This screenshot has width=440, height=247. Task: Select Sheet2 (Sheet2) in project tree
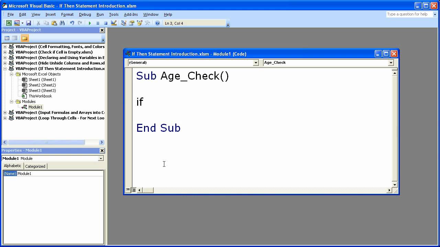tap(42, 85)
